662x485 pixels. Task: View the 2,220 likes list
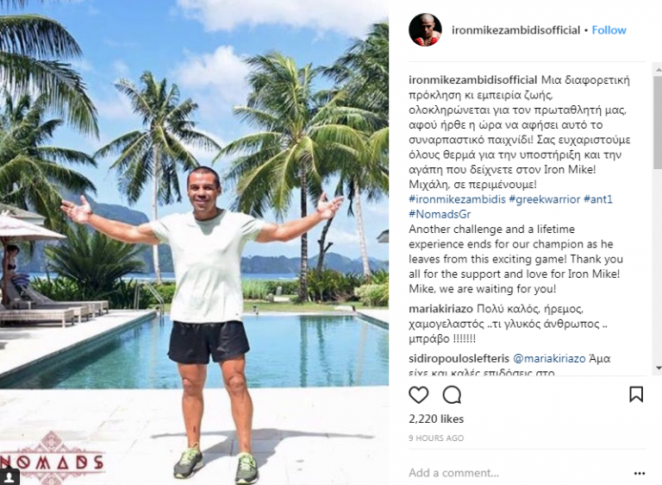coord(436,419)
